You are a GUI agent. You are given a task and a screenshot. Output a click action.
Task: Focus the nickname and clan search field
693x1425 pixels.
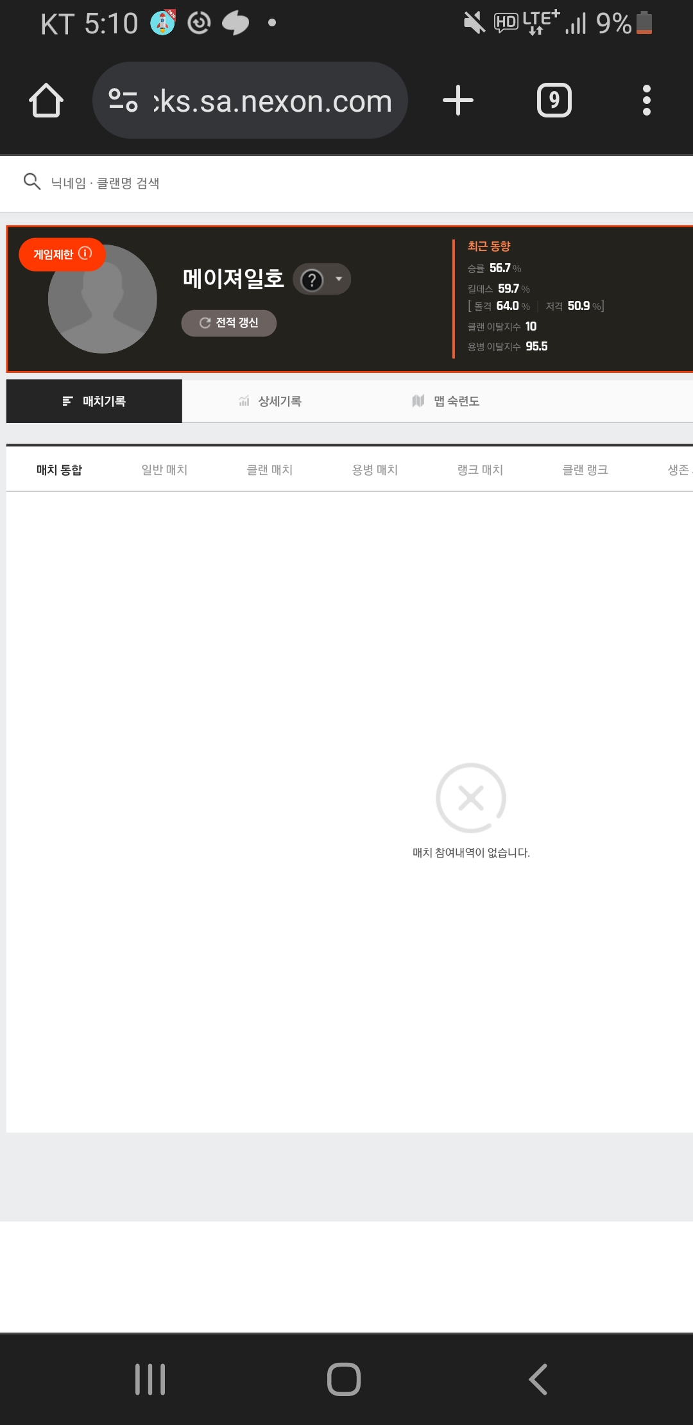(x=257, y=184)
